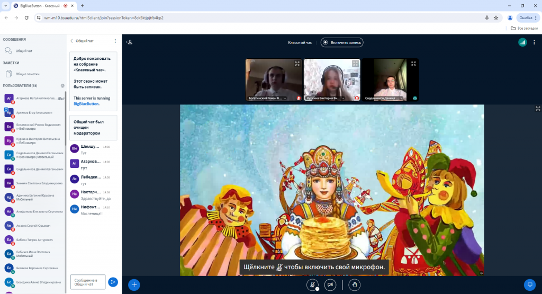Viewport: 542px width, 294px height.
Task: Click the chat message input field
Action: point(88,282)
